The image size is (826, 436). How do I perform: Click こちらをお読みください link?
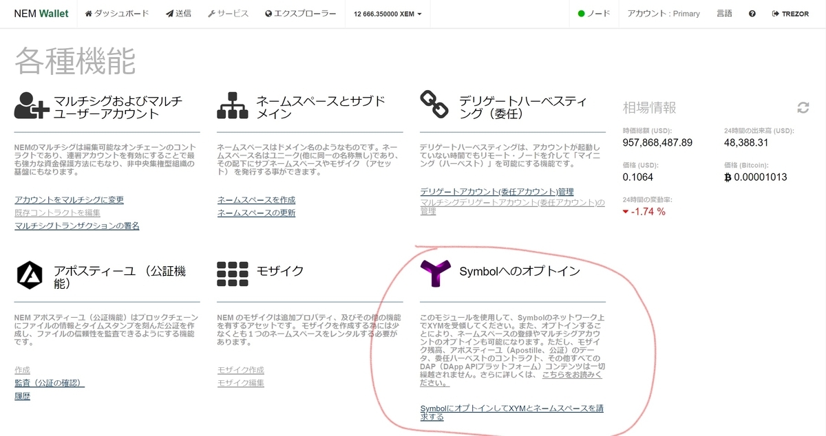click(x=511, y=379)
